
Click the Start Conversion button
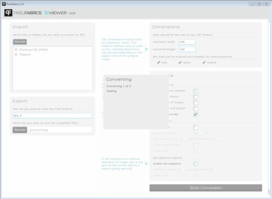[x=205, y=188]
